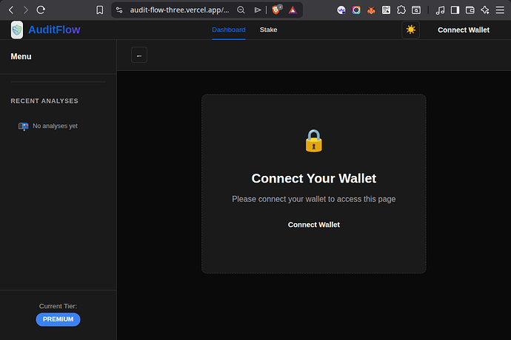Open the MetaMask fox extension
511x340 pixels.
pyautogui.click(x=371, y=10)
